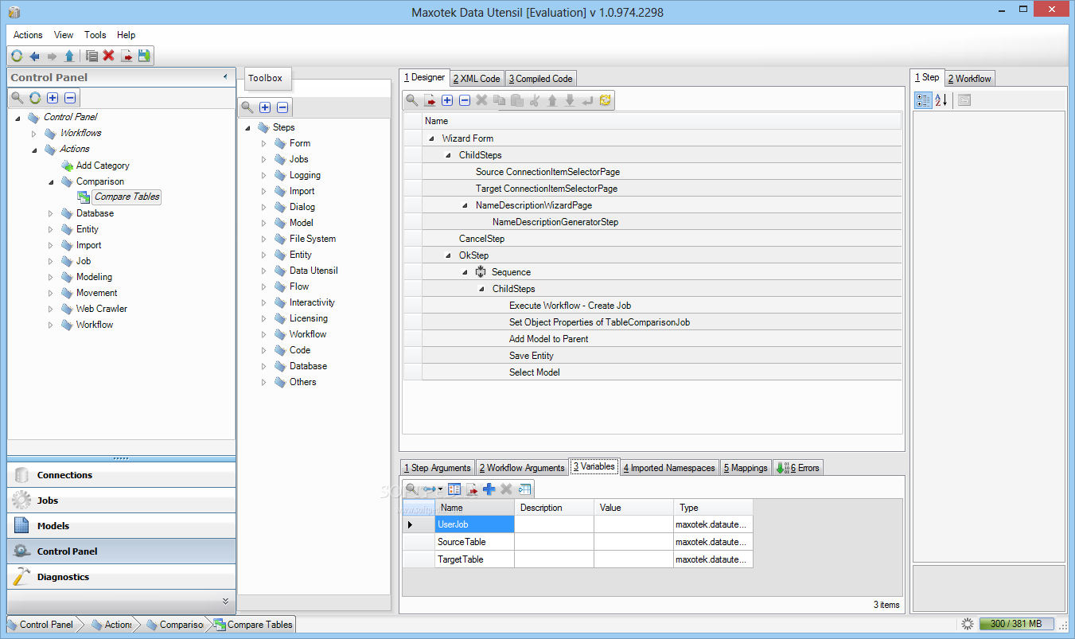This screenshot has width=1075, height=639.
Task: Save using the floppy disk icon
Action: point(144,56)
